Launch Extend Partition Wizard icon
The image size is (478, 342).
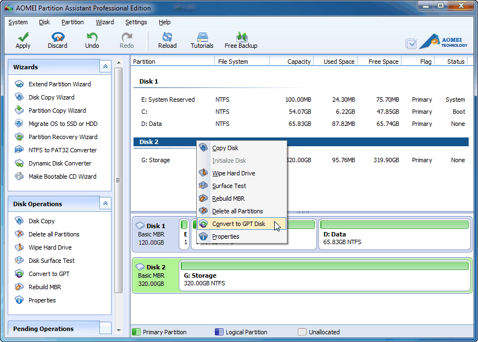19,84
